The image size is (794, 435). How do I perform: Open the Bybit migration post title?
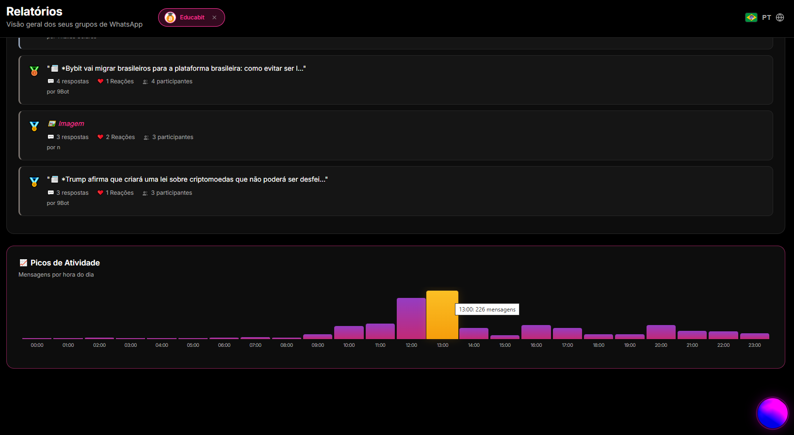point(177,68)
